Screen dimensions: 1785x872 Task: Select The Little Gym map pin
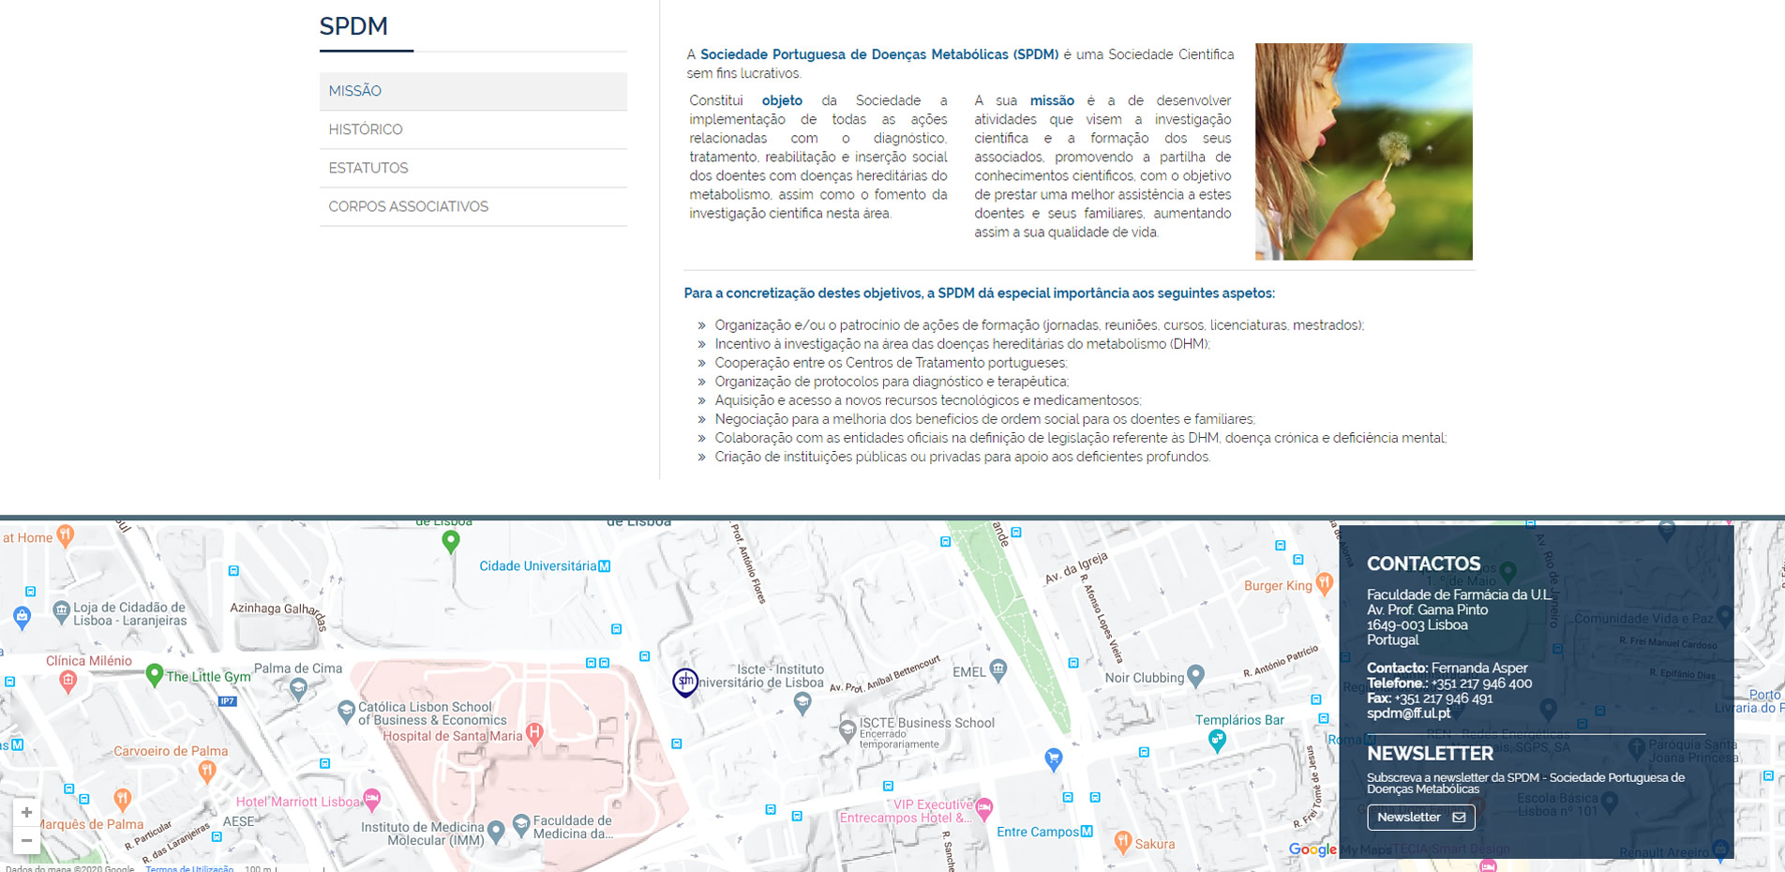point(155,674)
